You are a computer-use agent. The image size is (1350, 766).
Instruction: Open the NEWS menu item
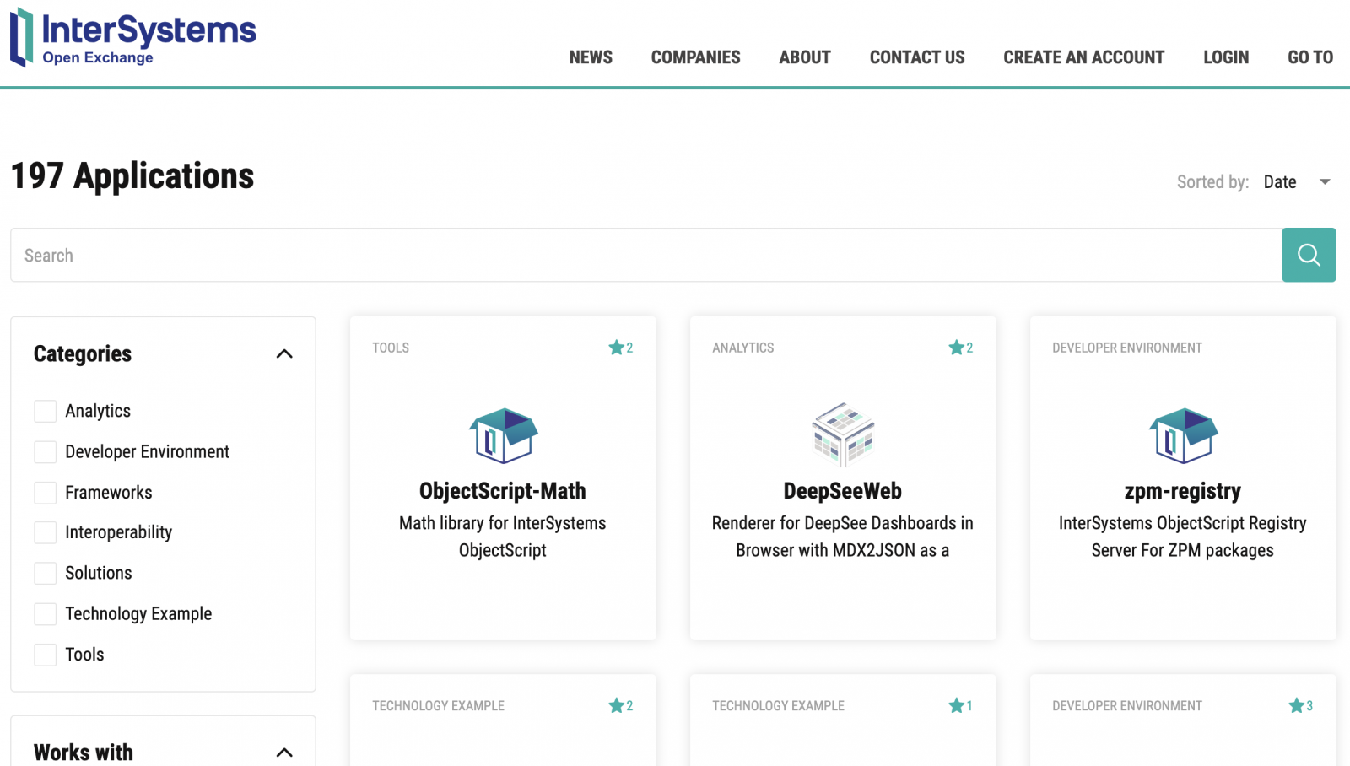[591, 57]
